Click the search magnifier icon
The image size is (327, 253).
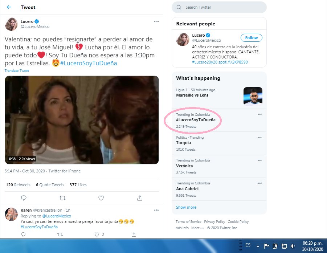tap(179, 7)
